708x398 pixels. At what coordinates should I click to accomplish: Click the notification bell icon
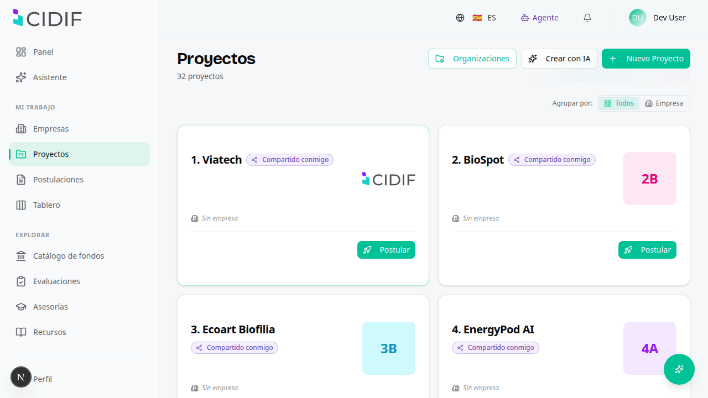coord(587,18)
